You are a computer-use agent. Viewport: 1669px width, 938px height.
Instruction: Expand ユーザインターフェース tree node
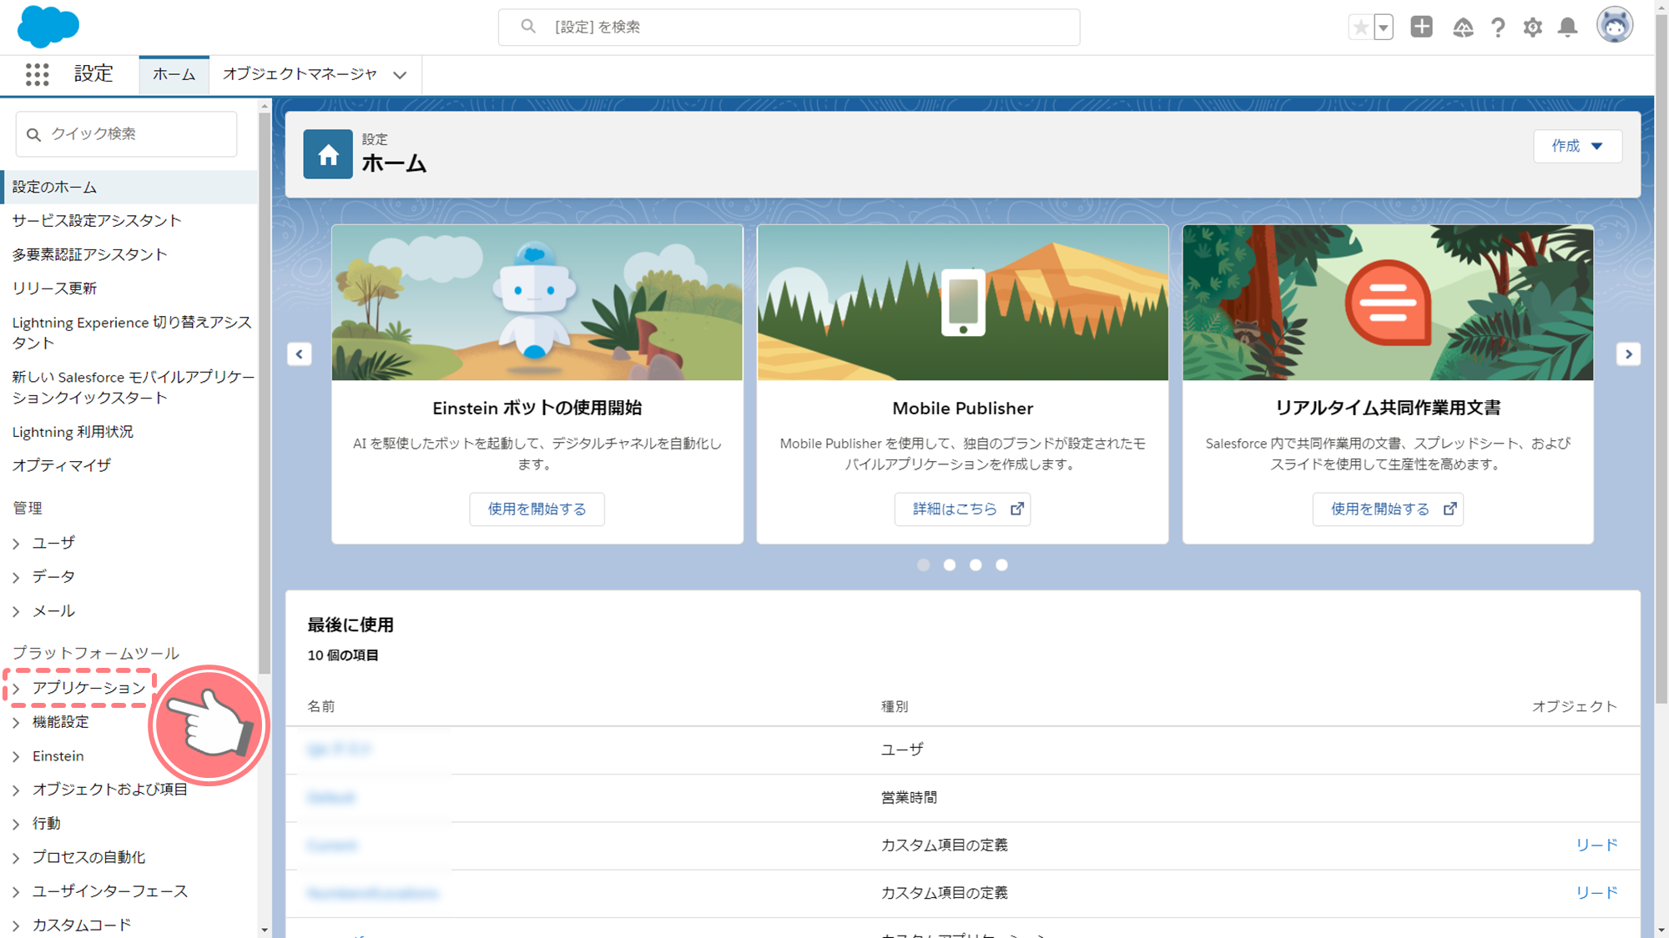(16, 892)
